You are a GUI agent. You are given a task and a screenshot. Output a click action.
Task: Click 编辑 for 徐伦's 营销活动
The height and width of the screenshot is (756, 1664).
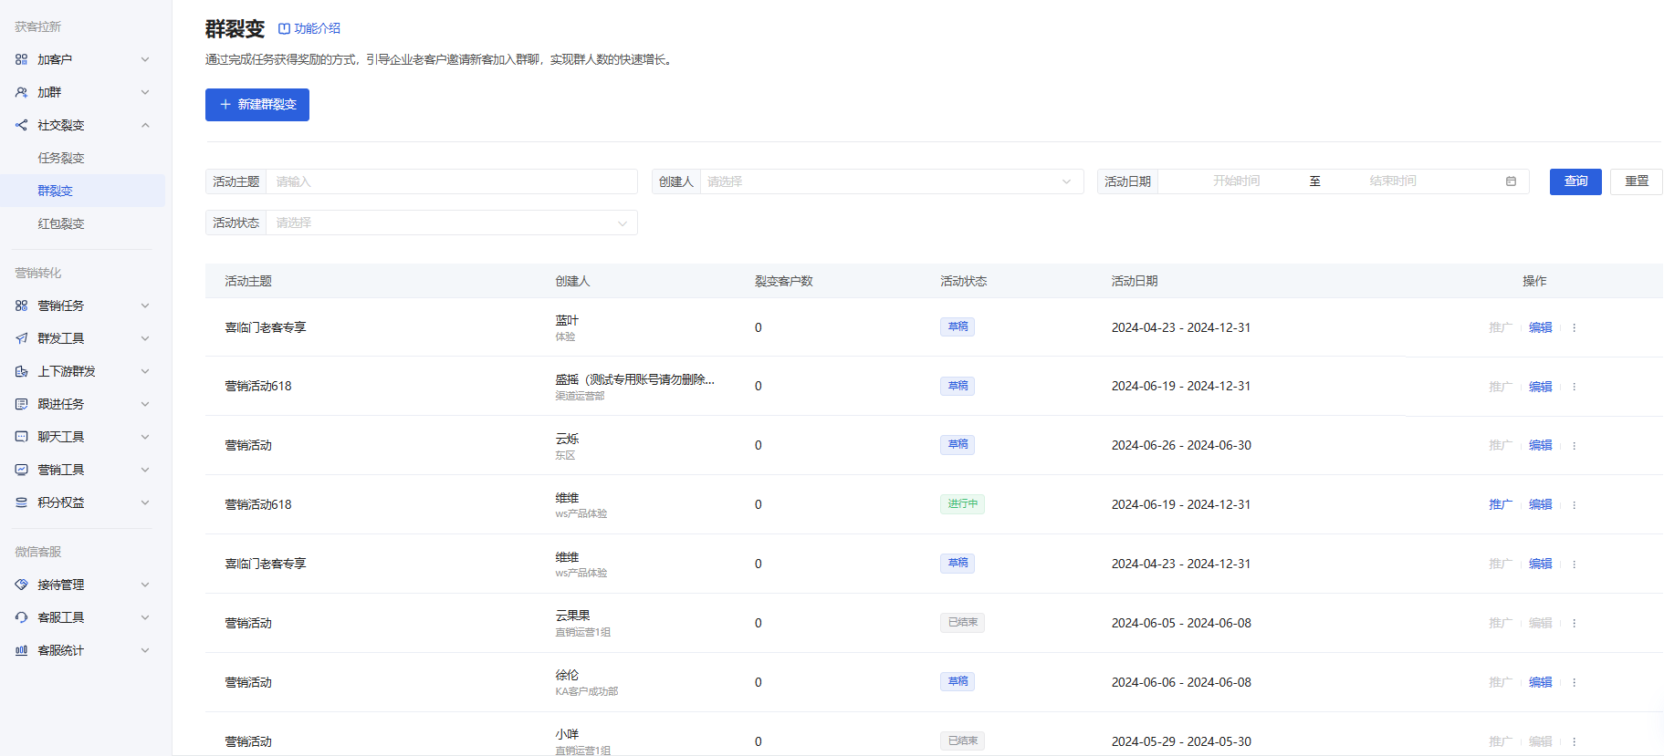click(x=1541, y=682)
